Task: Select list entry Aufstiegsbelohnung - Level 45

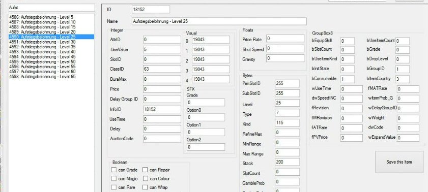Action: point(51,57)
